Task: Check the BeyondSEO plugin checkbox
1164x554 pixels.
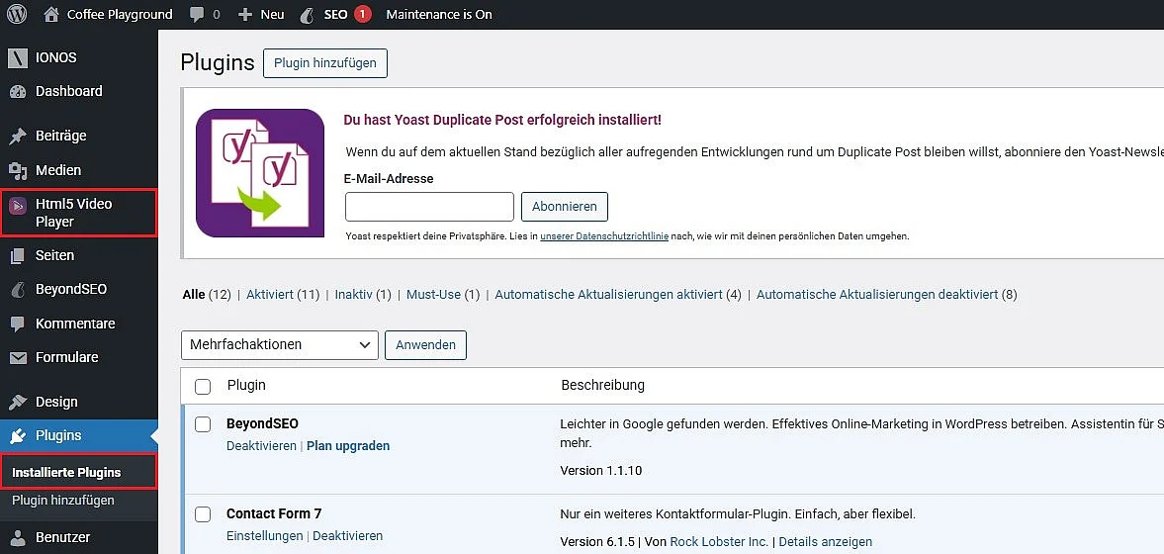Action: pyautogui.click(x=203, y=424)
